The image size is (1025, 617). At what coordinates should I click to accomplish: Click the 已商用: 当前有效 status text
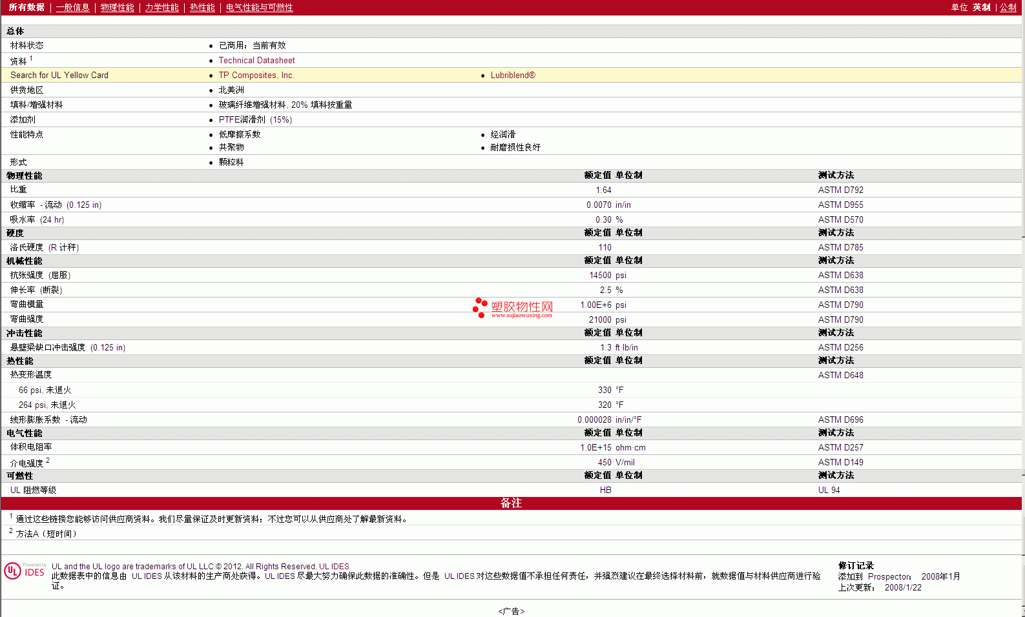[252, 46]
